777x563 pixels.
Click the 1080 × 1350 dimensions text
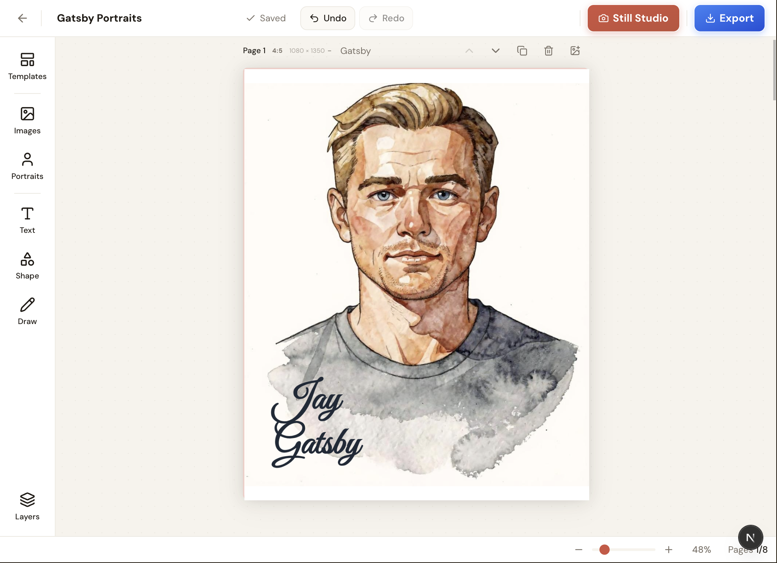[307, 51]
